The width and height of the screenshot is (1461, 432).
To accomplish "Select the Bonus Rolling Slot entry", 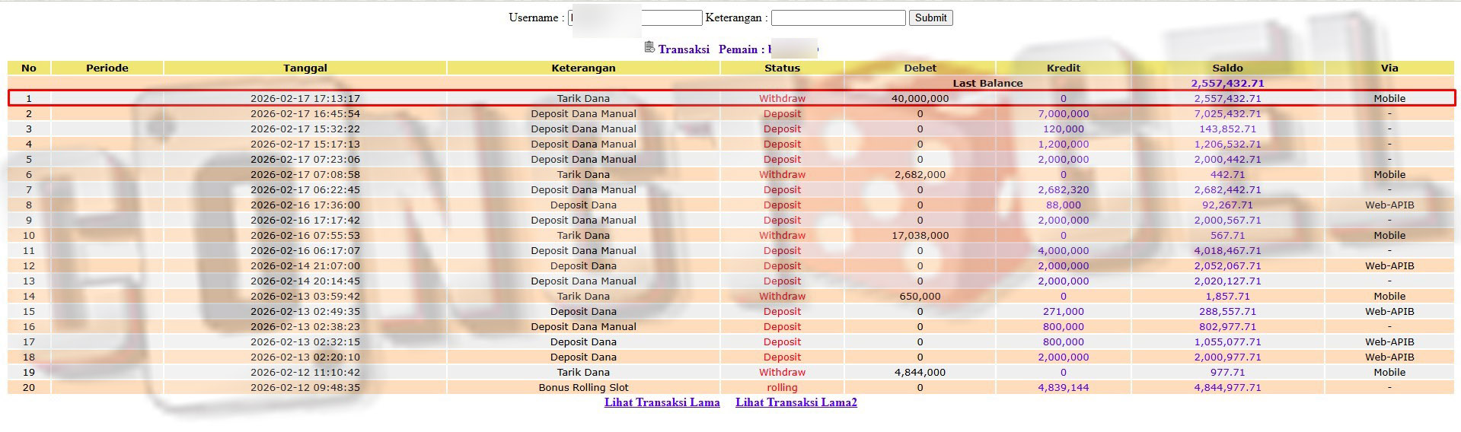I will pos(583,387).
